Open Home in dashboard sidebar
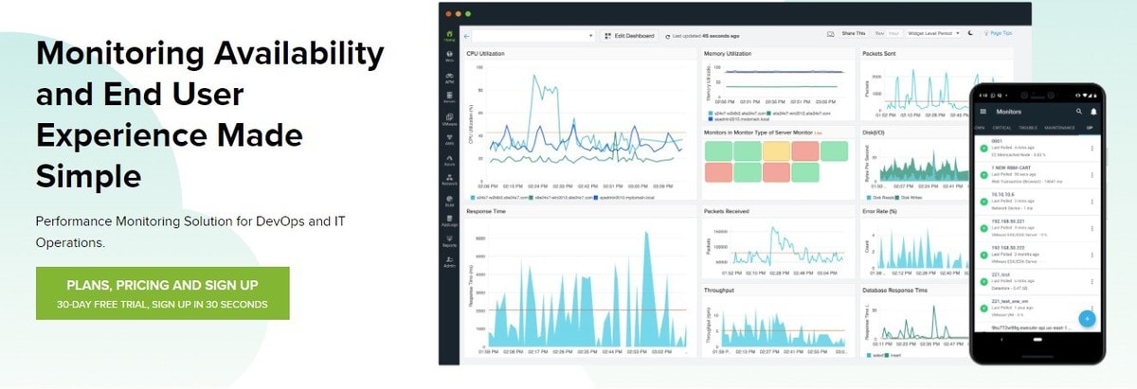Viewport: 1137px width, 389px height. 449,36
